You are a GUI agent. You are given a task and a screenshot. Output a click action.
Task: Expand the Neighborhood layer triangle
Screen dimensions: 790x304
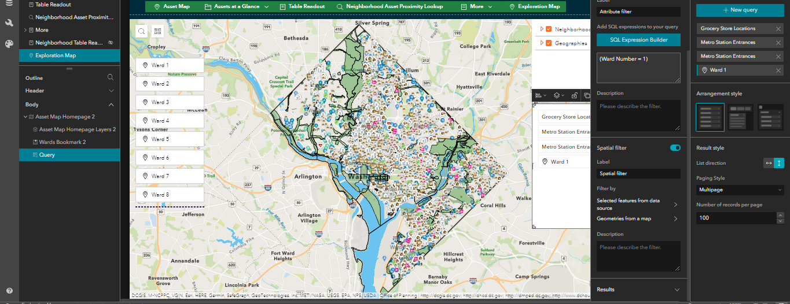click(542, 29)
